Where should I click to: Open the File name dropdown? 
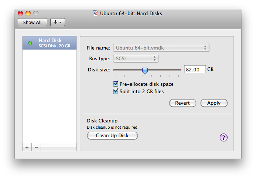[161, 48]
